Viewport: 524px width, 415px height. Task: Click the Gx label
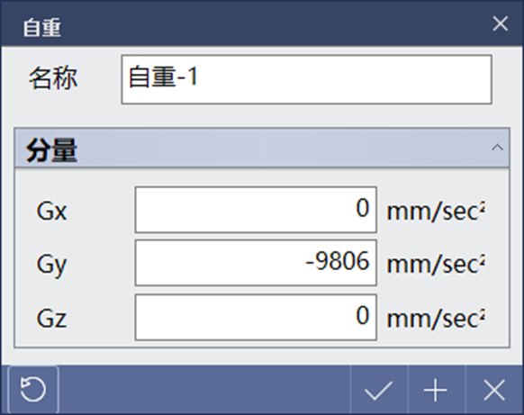52,212
